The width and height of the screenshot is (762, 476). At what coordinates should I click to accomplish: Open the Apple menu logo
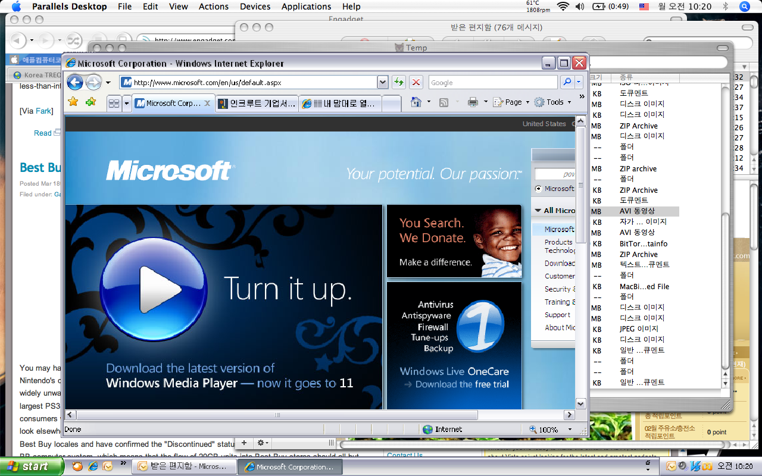16,7
